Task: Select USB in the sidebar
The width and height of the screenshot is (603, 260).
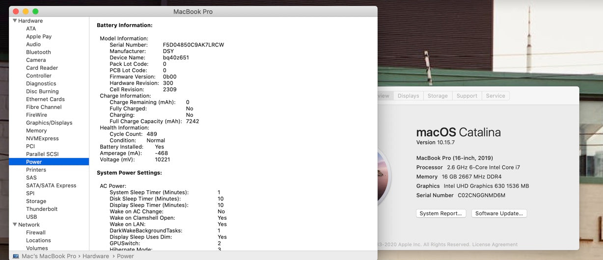Action: pyautogui.click(x=31, y=217)
